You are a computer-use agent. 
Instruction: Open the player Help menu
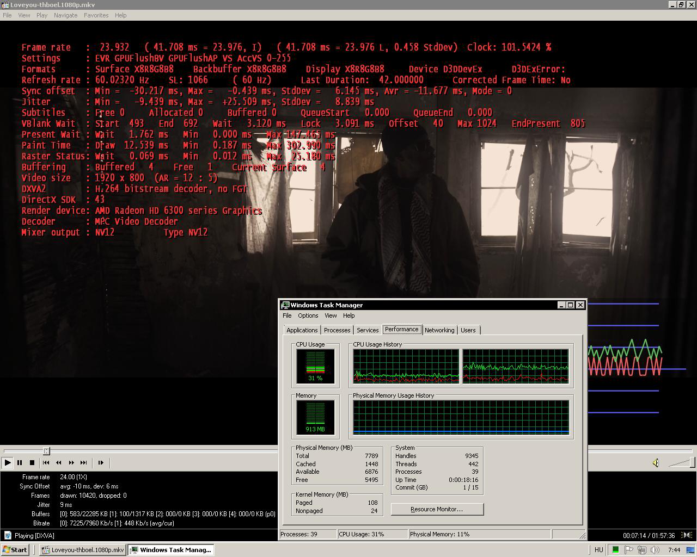(x=120, y=15)
